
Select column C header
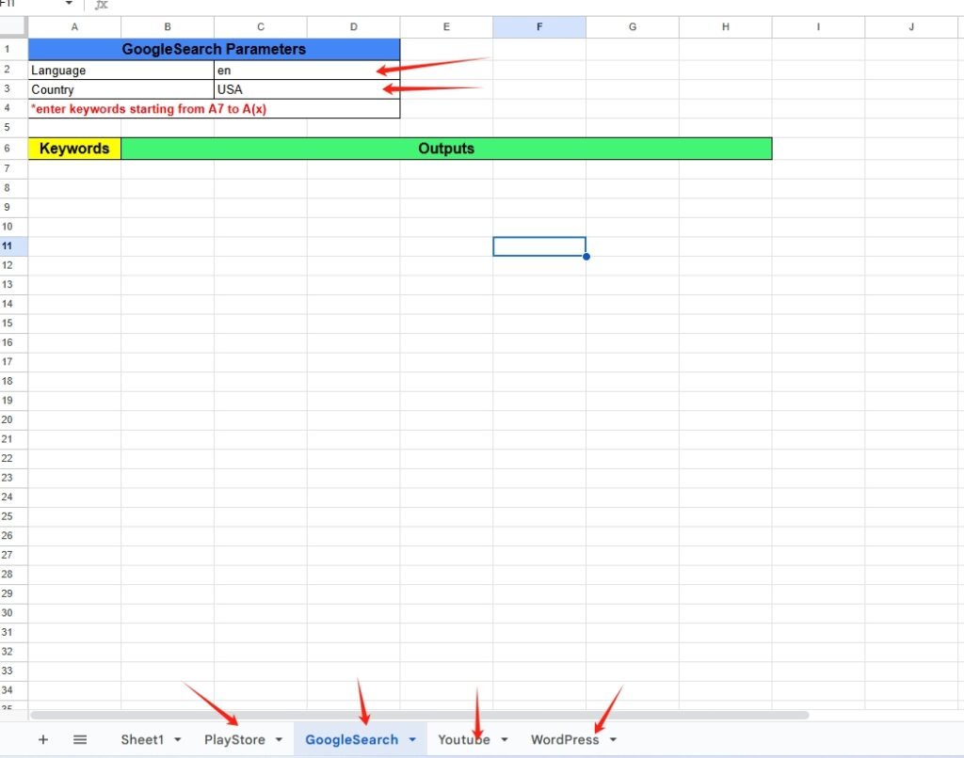click(x=261, y=27)
